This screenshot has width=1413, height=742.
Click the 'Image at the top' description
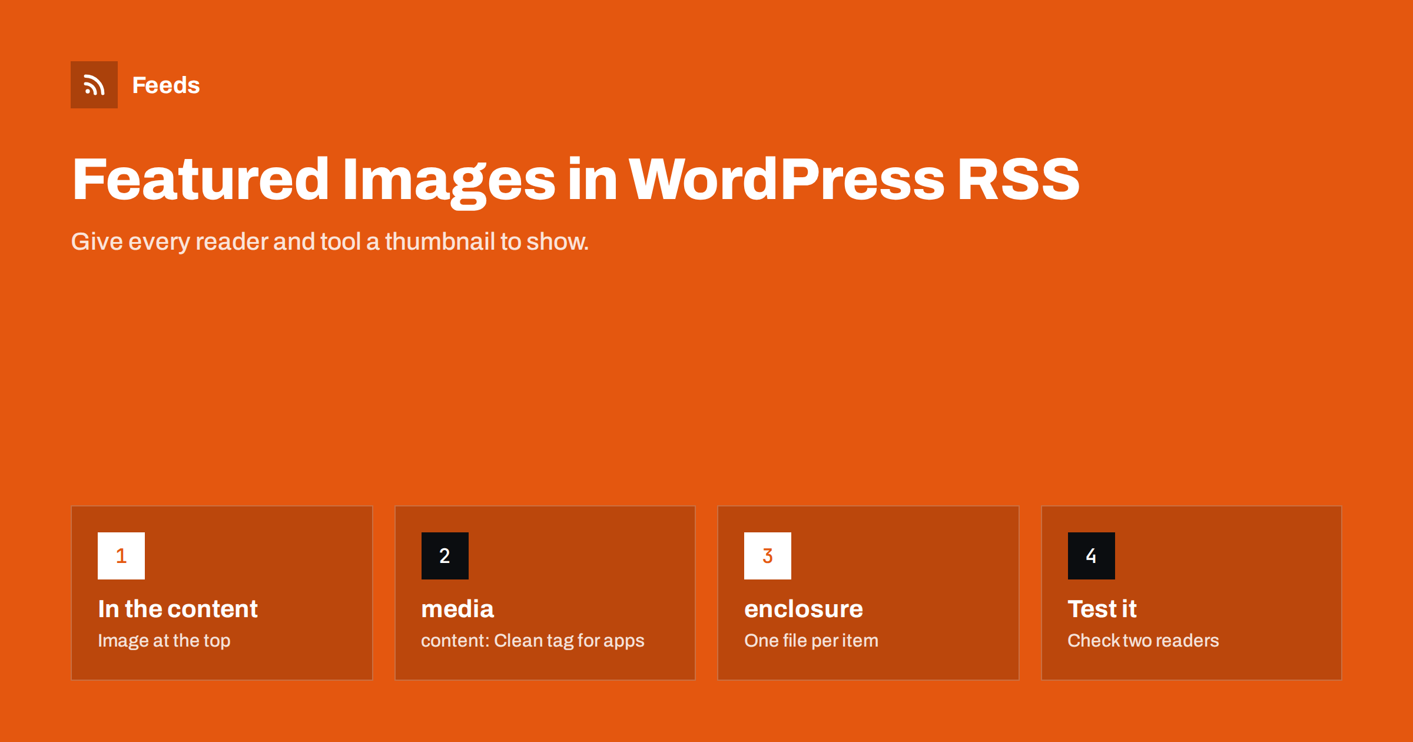click(164, 641)
